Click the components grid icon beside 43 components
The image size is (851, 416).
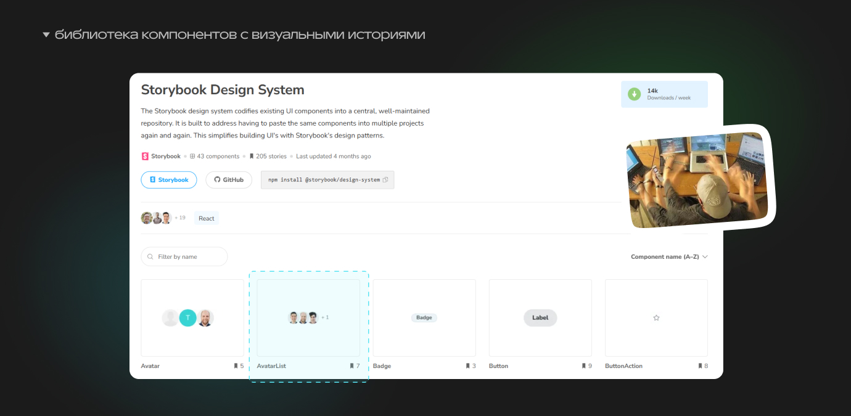tap(192, 157)
